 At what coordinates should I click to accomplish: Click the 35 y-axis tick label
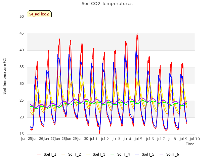pyautogui.click(x=21, y=67)
